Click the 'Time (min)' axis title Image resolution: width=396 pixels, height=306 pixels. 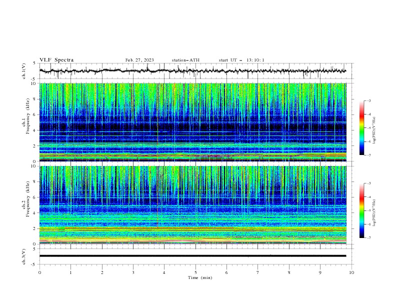pyautogui.click(x=200, y=277)
